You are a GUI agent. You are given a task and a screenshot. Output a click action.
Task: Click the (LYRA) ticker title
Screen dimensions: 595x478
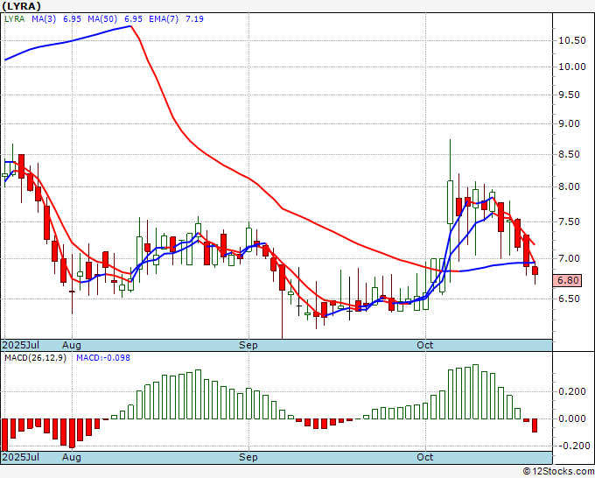(x=22, y=6)
